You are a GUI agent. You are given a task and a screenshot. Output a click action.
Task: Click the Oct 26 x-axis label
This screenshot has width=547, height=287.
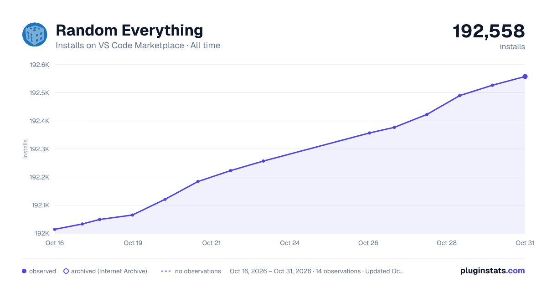pos(368,243)
